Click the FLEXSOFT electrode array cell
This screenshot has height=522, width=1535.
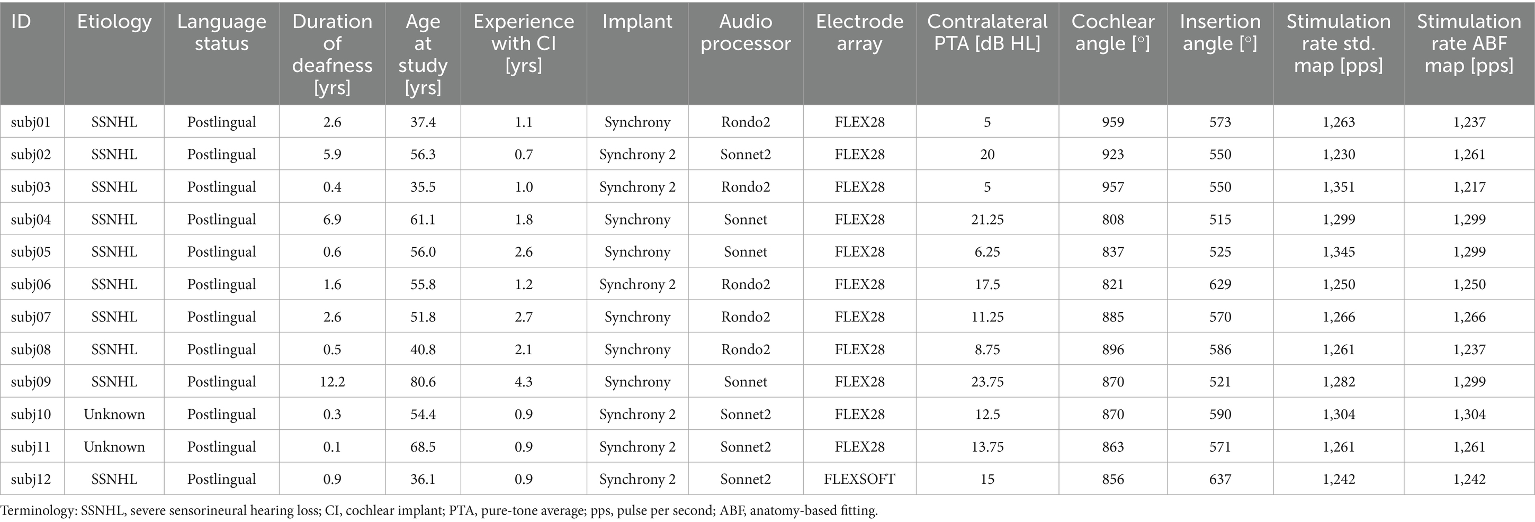[x=859, y=479]
